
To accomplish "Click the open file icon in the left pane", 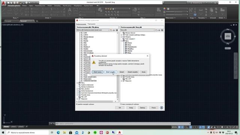I will click(114, 30).
